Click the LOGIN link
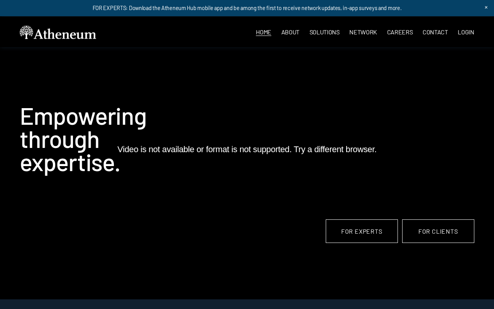The height and width of the screenshot is (309, 494). point(466,32)
